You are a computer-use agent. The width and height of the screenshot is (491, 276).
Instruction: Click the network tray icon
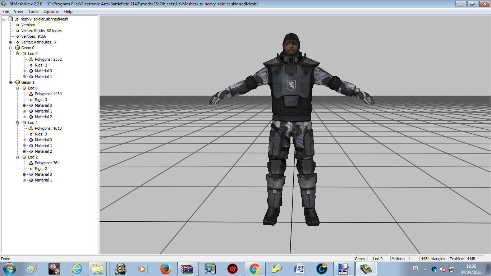point(452,269)
